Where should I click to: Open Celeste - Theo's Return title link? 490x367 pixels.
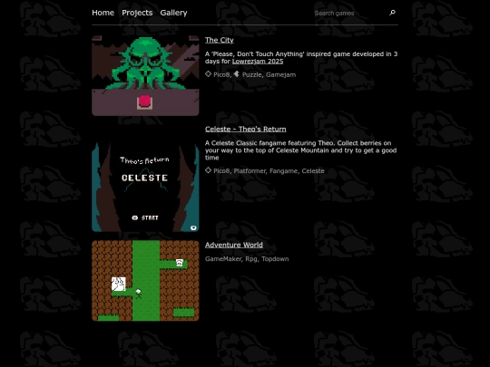245,129
